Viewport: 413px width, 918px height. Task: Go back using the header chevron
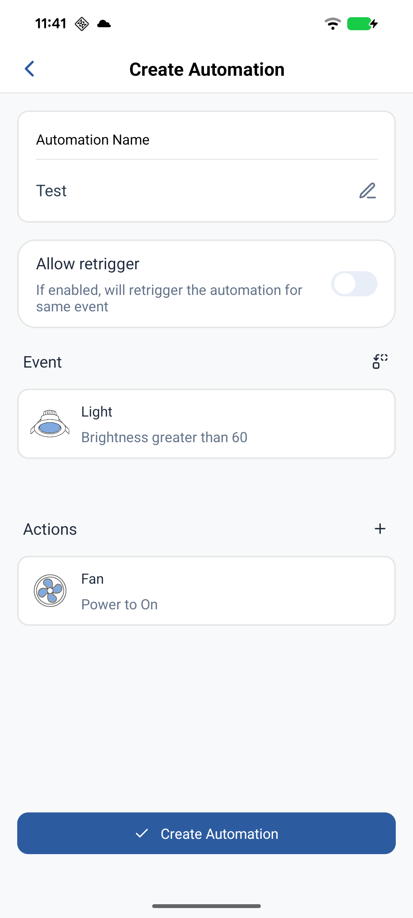(29, 69)
